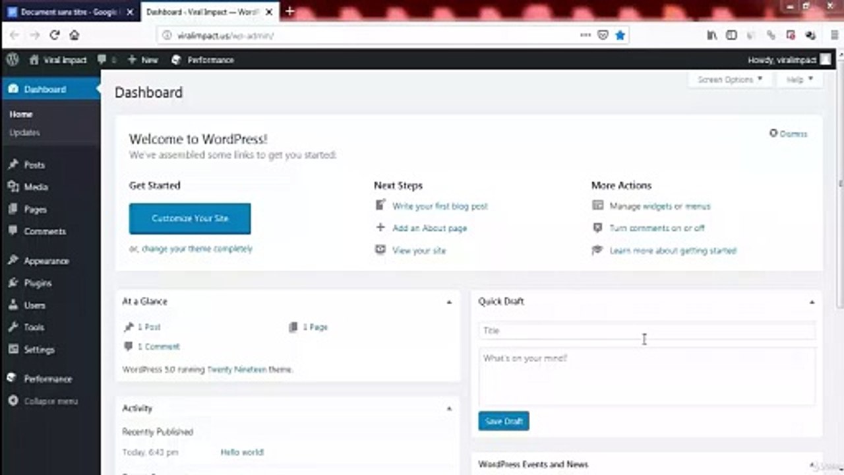Expand the Help dropdown

pyautogui.click(x=800, y=79)
